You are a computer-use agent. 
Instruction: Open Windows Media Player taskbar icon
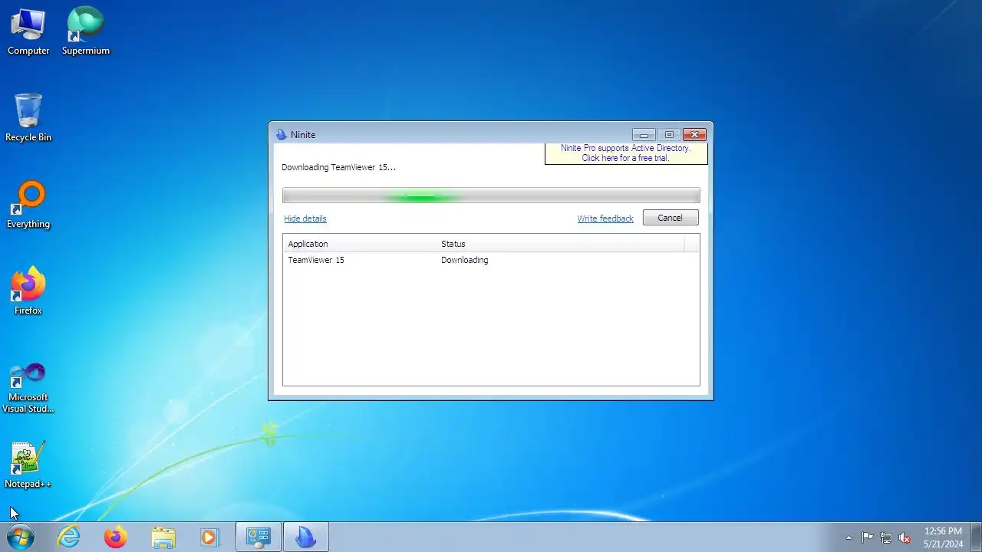(x=209, y=537)
